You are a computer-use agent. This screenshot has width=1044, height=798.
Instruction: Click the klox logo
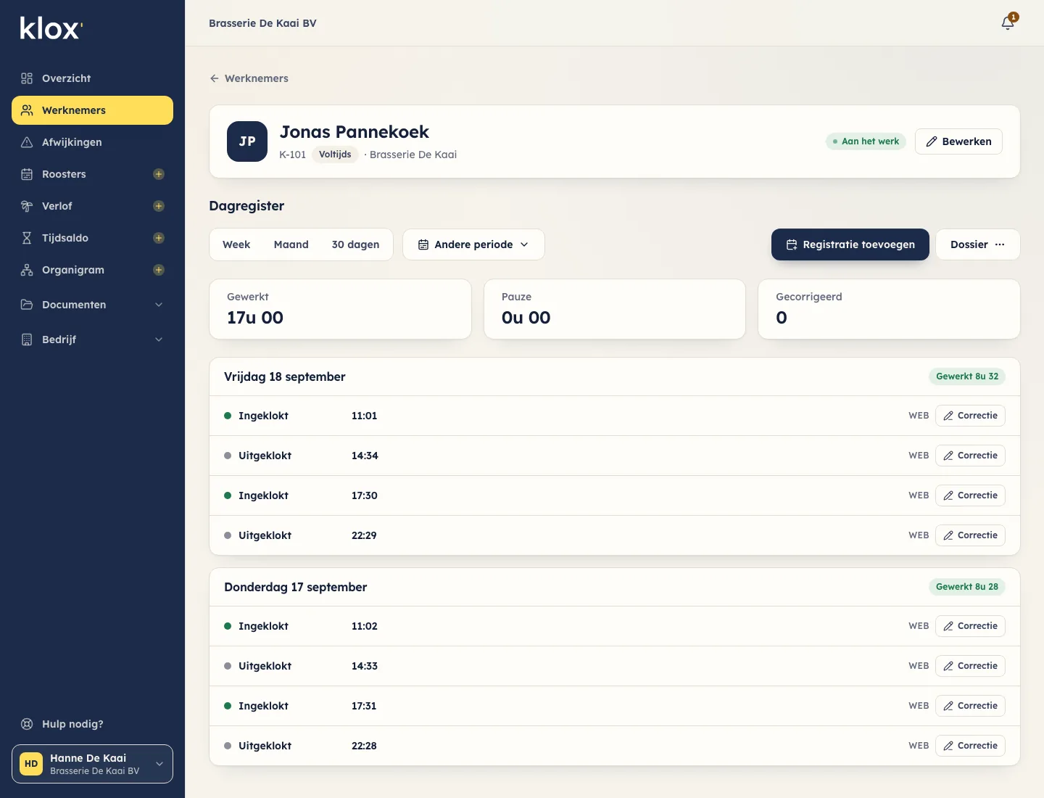click(x=51, y=28)
